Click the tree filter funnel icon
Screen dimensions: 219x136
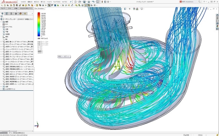1,17
